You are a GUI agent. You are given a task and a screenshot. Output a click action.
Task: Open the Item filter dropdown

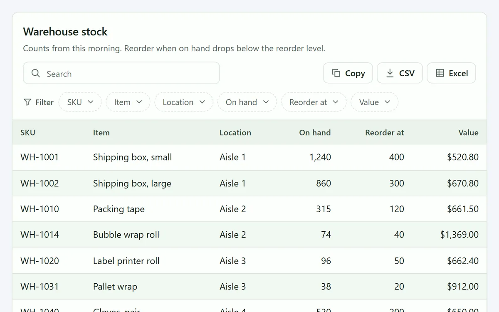[128, 102]
